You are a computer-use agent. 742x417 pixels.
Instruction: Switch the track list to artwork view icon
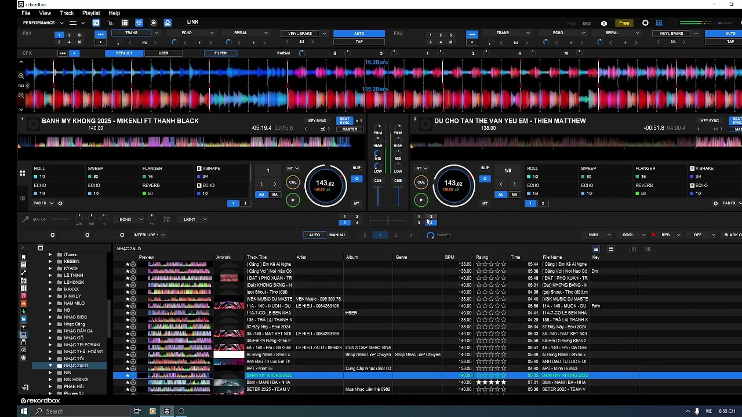pos(611,249)
